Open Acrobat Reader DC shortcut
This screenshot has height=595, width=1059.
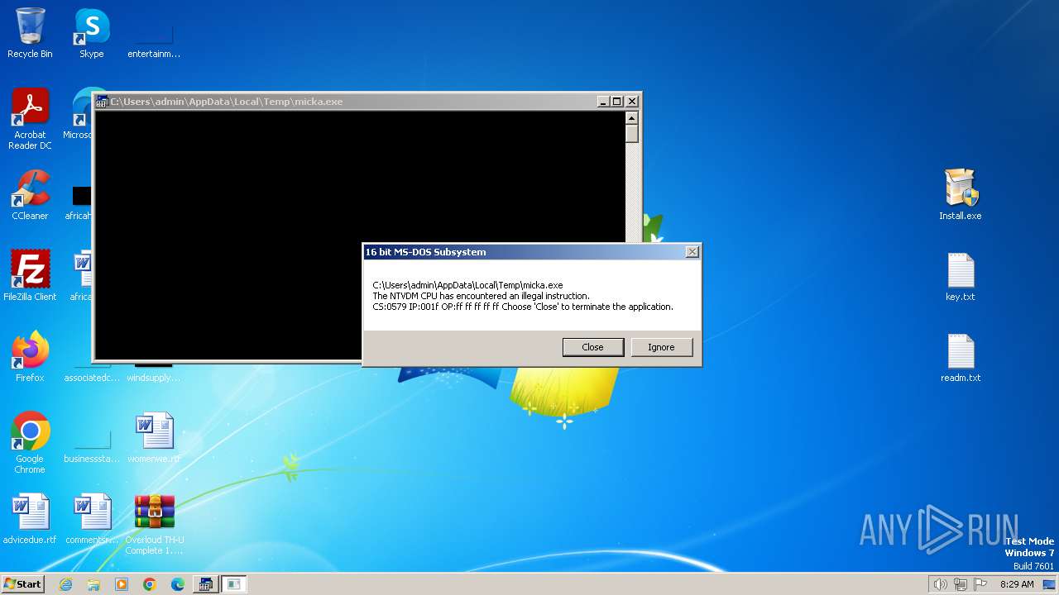(30, 119)
